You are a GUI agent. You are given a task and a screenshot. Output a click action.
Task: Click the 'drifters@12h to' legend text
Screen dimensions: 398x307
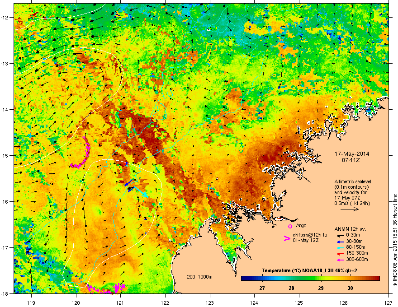(310, 235)
